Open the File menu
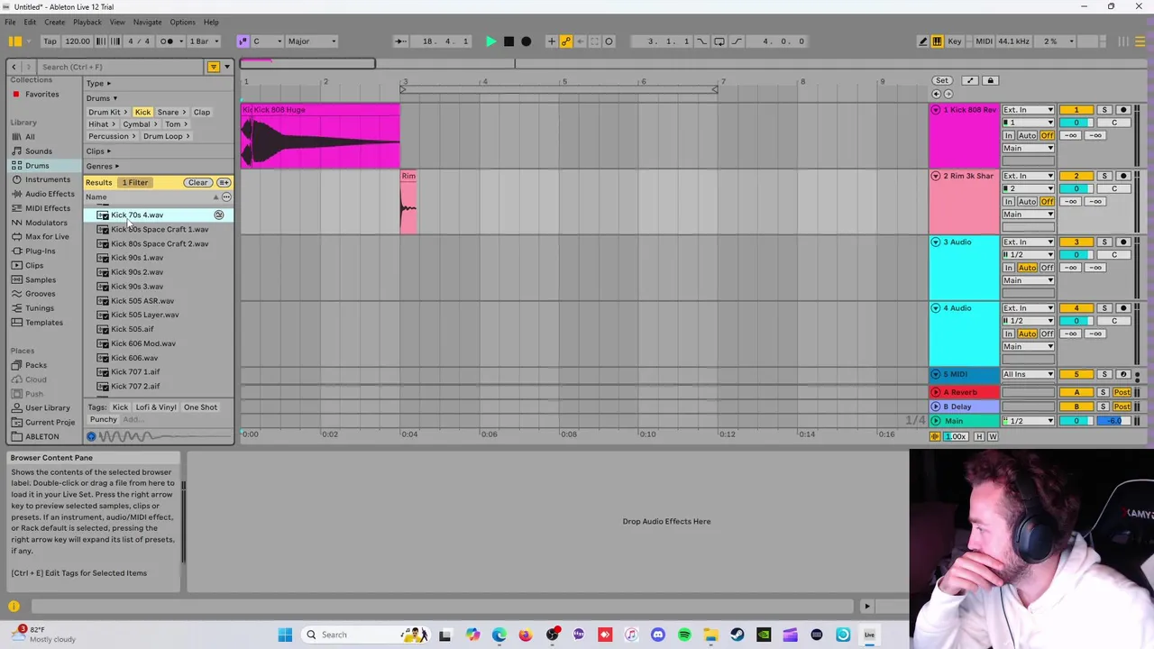Viewport: 1154px width, 649px height. pyautogui.click(x=10, y=22)
